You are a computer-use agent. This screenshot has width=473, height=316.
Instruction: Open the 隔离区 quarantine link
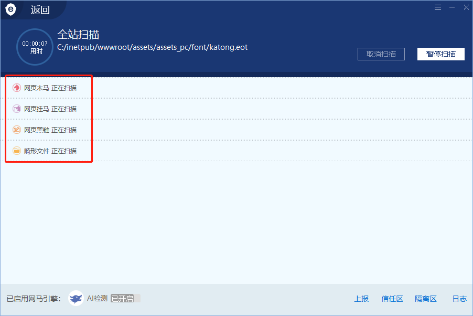[x=426, y=299]
